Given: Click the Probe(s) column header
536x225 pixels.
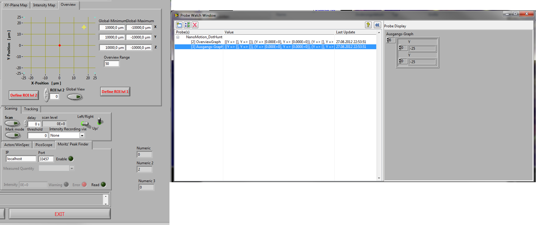Looking at the screenshot, I should (x=199, y=32).
